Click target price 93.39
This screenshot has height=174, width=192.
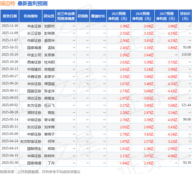187,163
